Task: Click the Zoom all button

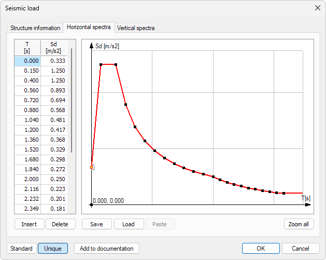Action: point(299,224)
